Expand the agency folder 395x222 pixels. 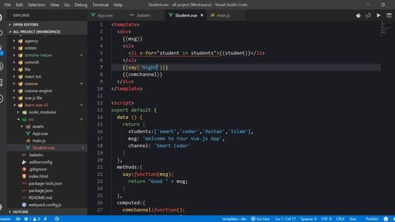click(31, 41)
